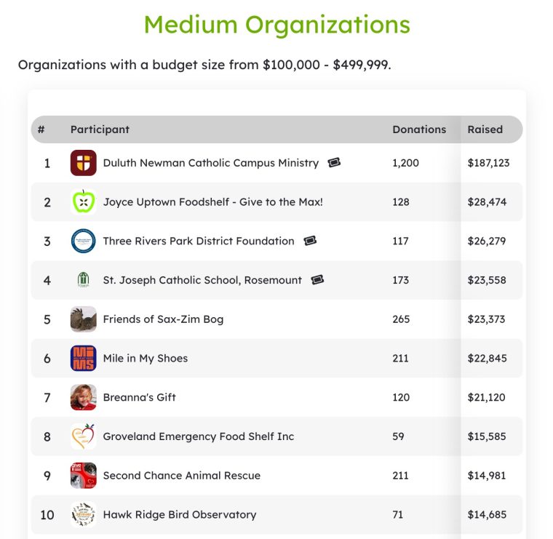This screenshot has height=539, width=553.
Task: Open Mile in My Shoes page
Action: [146, 359]
